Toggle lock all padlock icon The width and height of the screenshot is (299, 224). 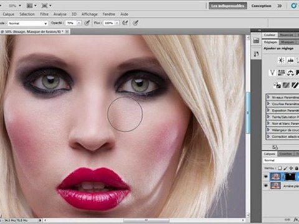297,168
